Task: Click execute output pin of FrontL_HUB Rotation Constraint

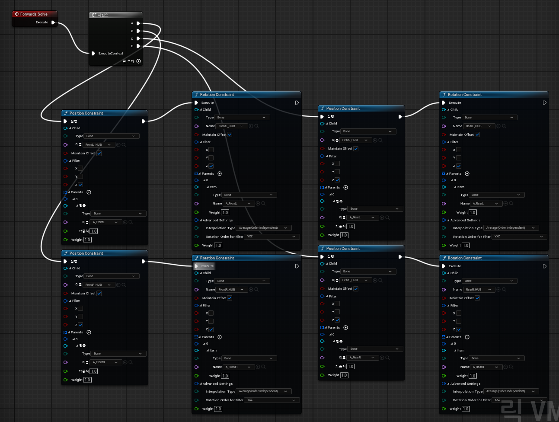Action: click(297, 103)
